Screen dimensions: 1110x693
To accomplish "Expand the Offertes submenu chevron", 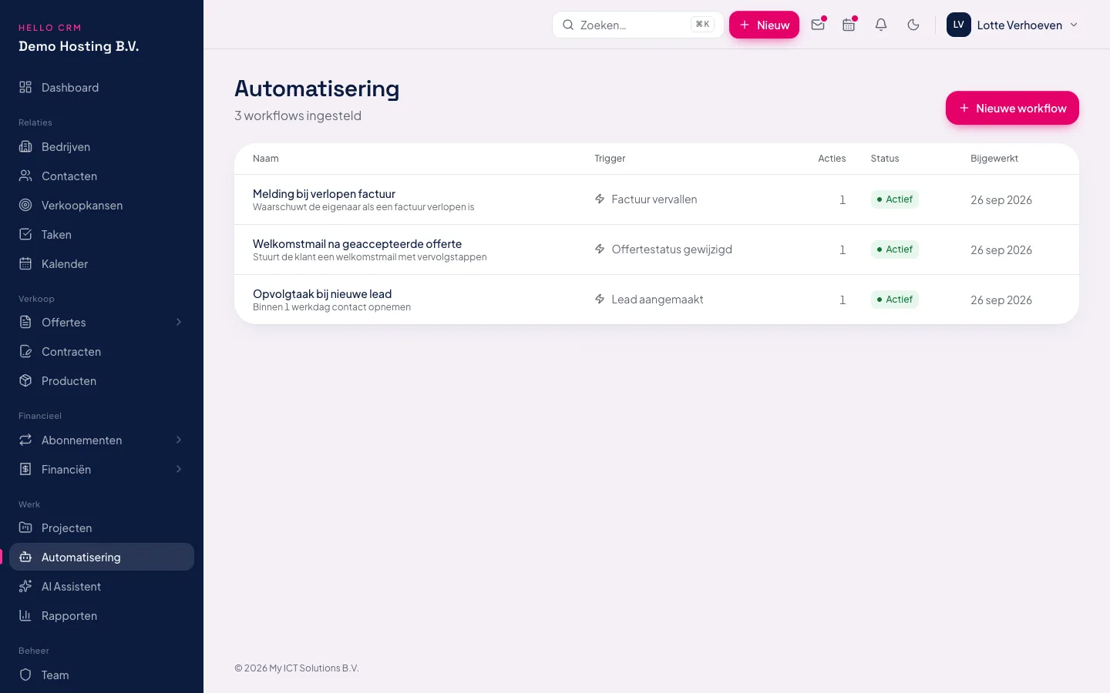I will [179, 322].
